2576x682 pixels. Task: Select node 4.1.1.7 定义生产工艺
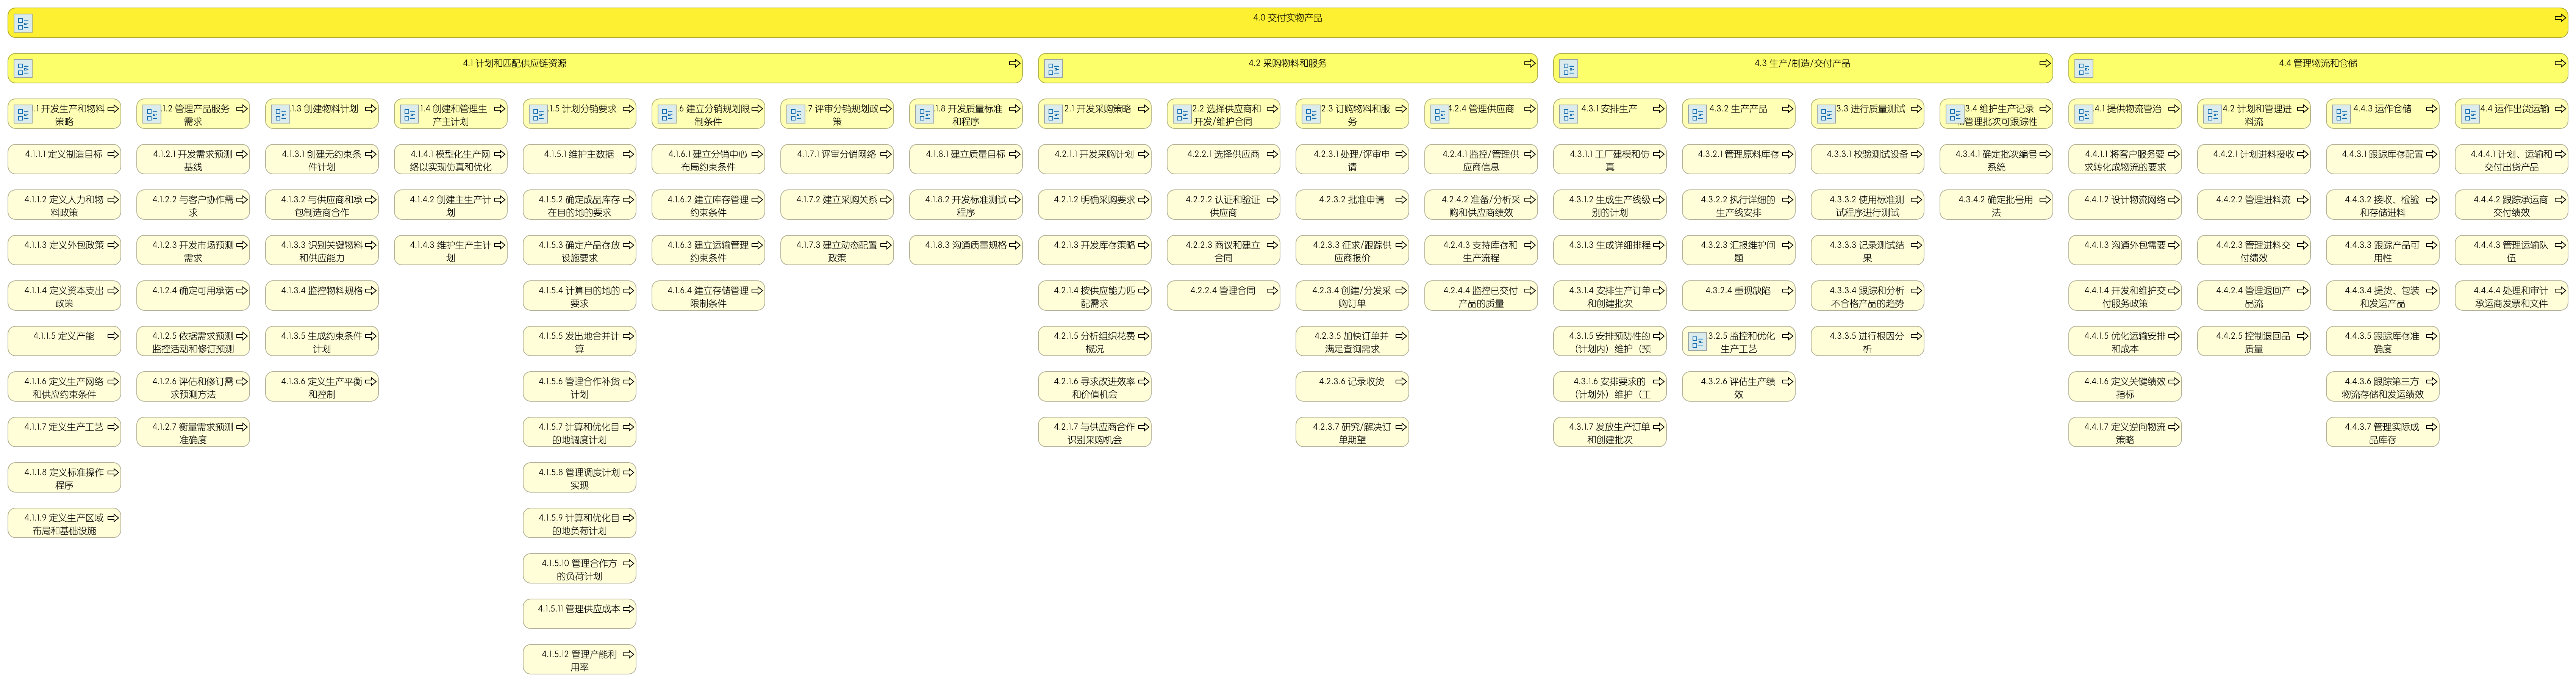tap(64, 432)
